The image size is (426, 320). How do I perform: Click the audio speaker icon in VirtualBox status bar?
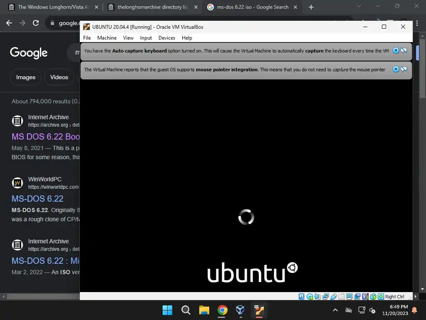(317, 297)
